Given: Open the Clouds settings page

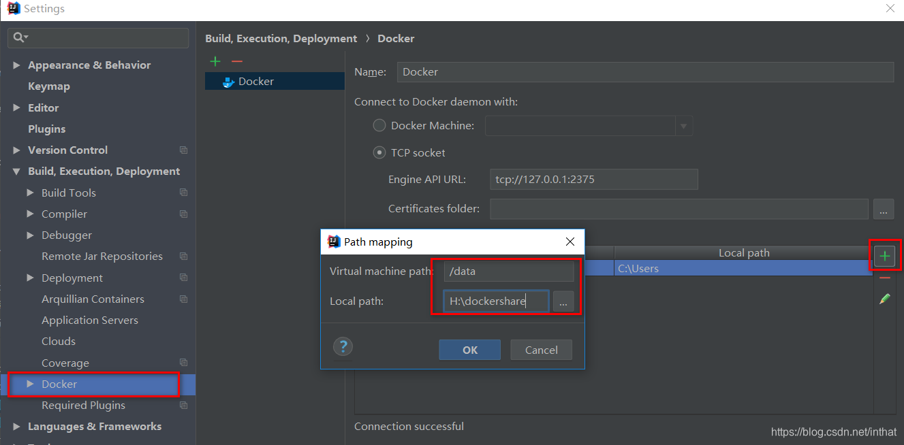Looking at the screenshot, I should [x=59, y=341].
